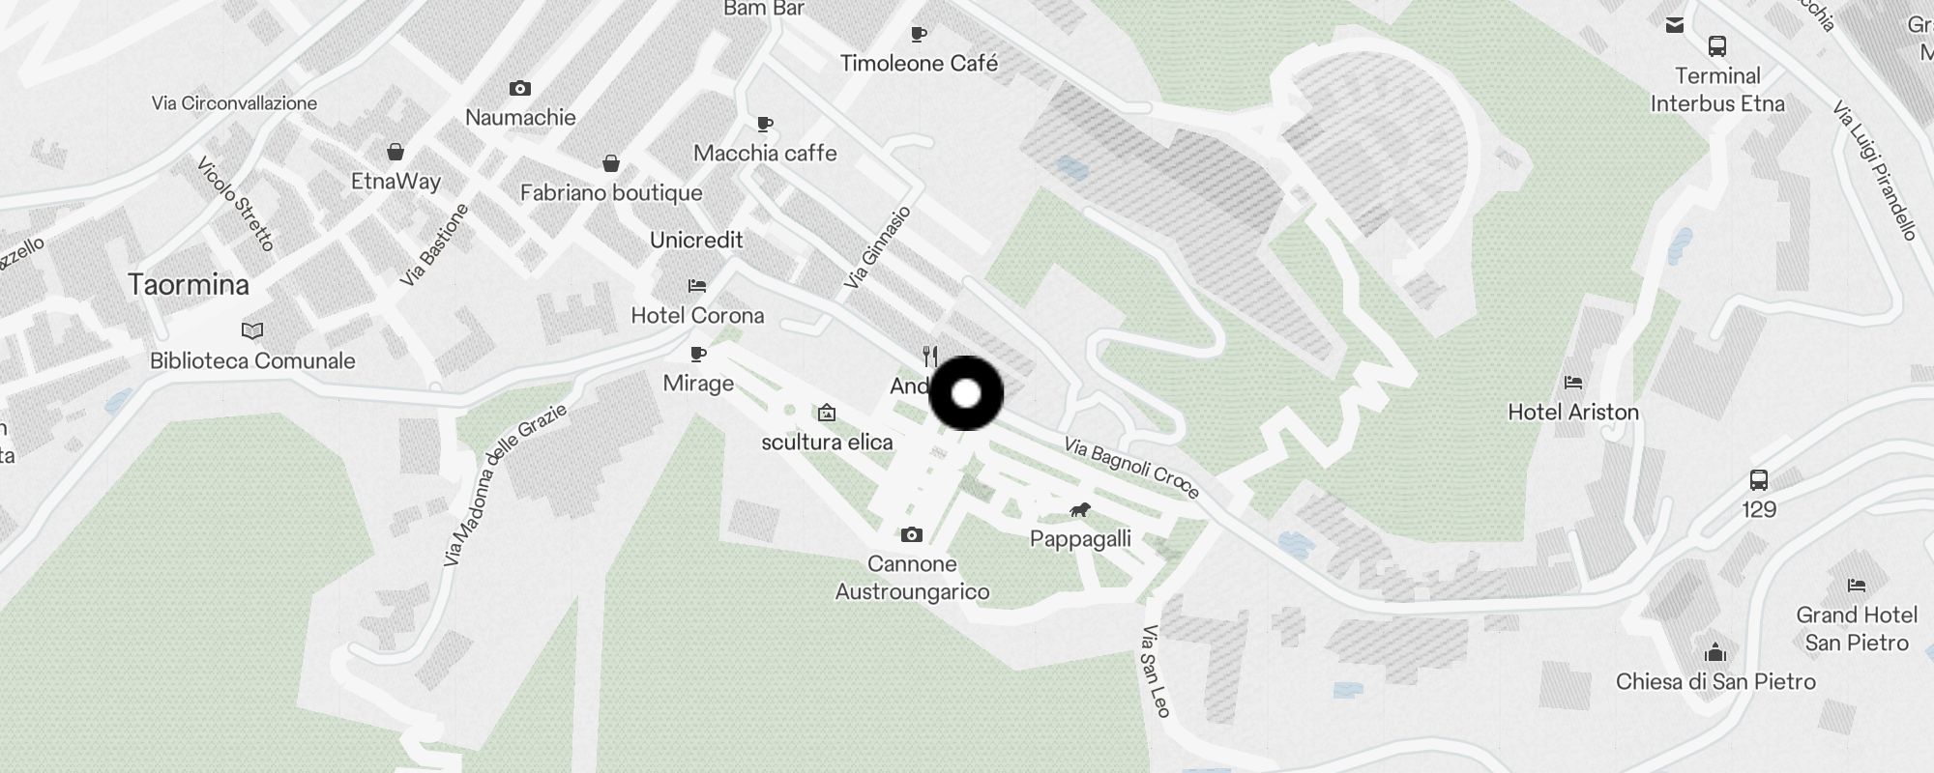Screen dimensions: 1934x773
Task: Click the bus stop icon labeled 129
Action: [1759, 479]
